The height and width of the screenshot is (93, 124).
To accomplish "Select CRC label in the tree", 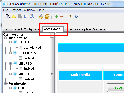I will coord(22,88).
